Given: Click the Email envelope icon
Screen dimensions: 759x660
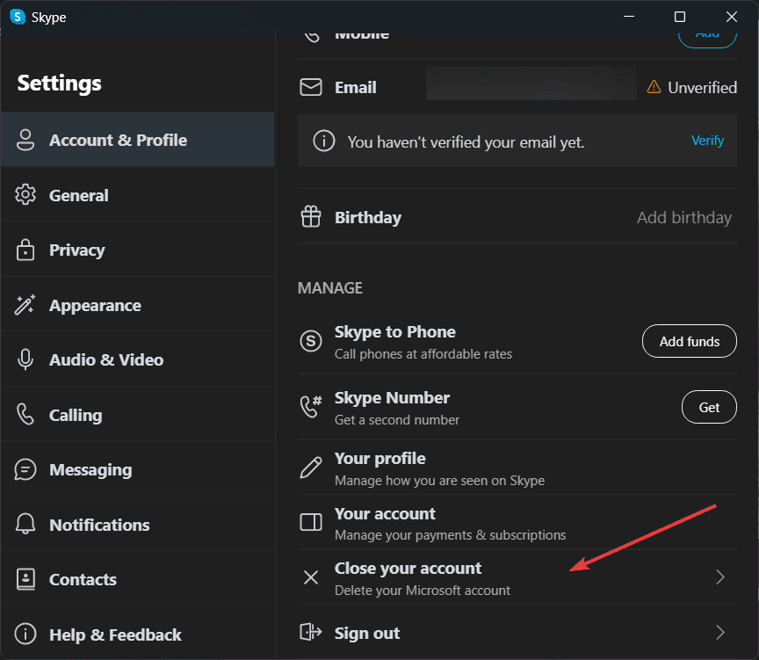Looking at the screenshot, I should click(311, 87).
